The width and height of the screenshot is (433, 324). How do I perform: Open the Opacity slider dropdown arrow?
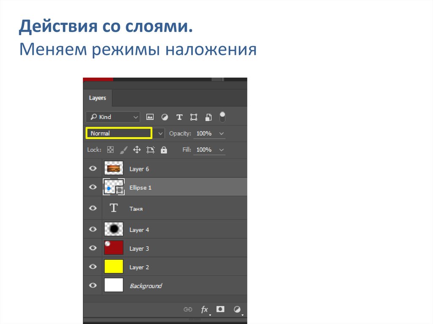tap(222, 133)
